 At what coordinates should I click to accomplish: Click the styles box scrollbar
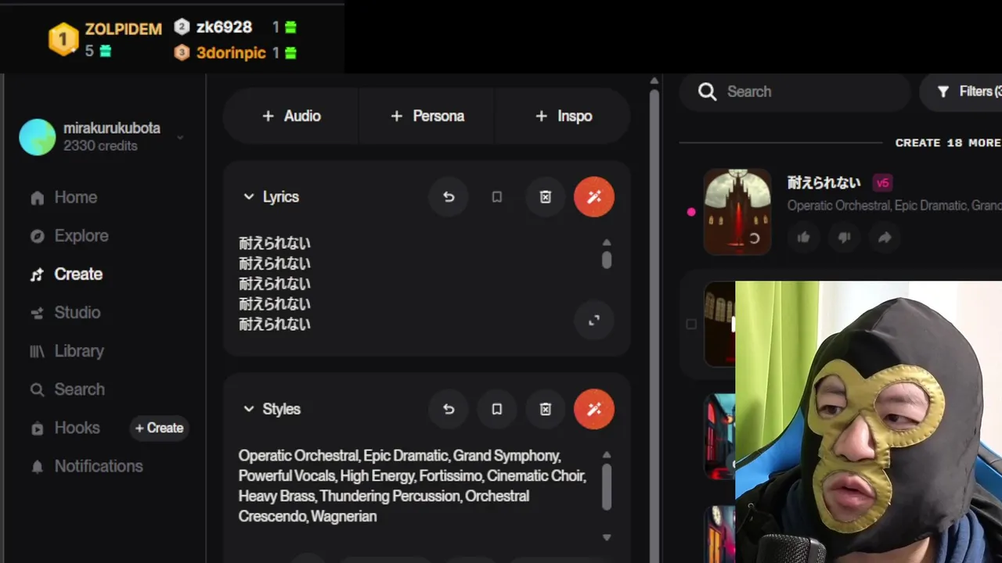pos(607,486)
